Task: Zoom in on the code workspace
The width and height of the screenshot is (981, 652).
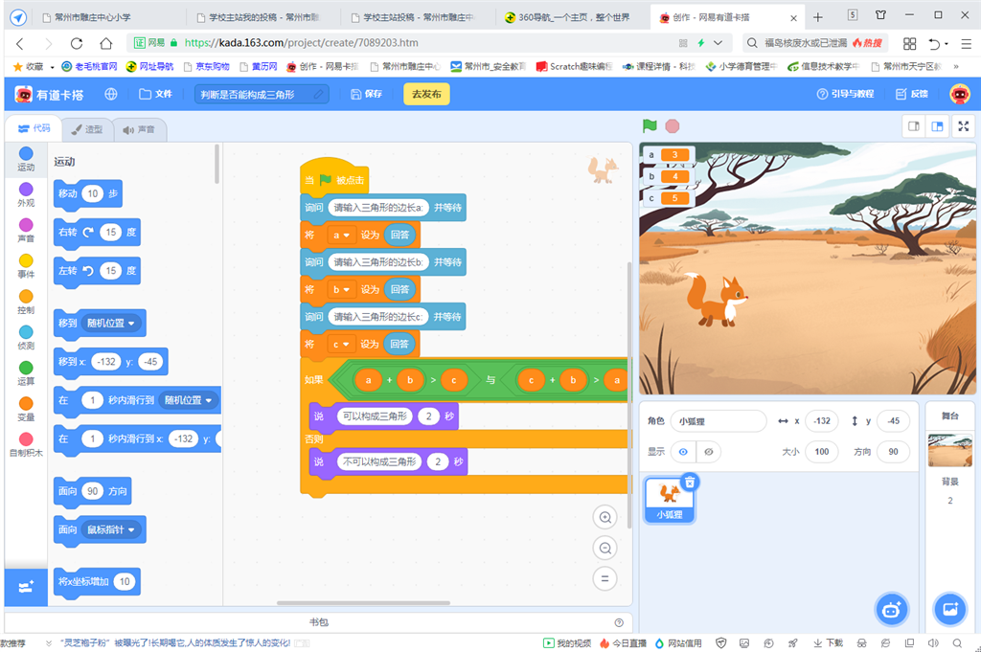Action: (605, 517)
